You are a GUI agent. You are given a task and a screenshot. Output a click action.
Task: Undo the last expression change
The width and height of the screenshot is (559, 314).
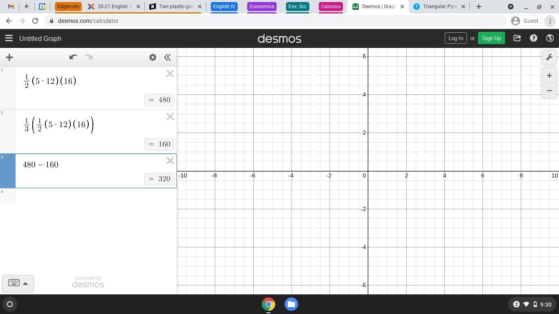73,57
